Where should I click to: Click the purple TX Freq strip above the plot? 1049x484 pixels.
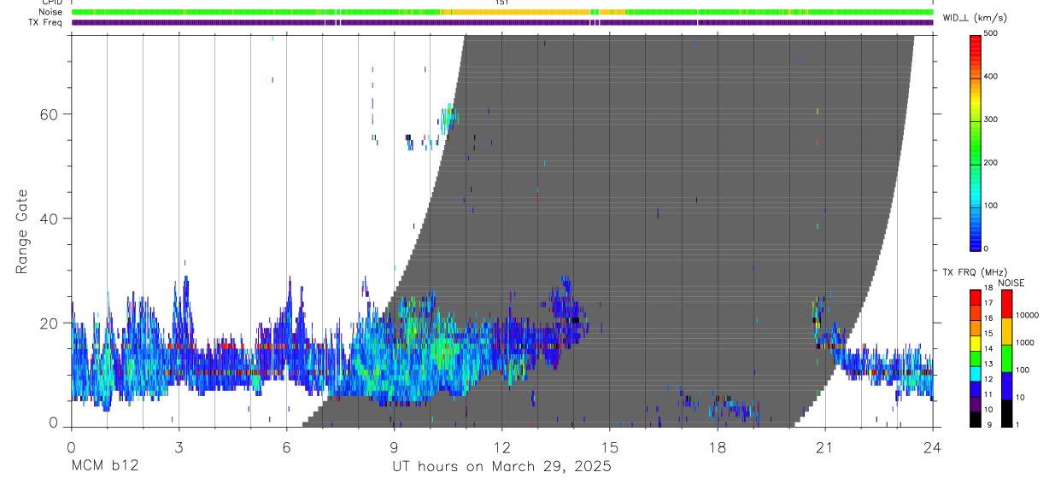[x=502, y=22]
